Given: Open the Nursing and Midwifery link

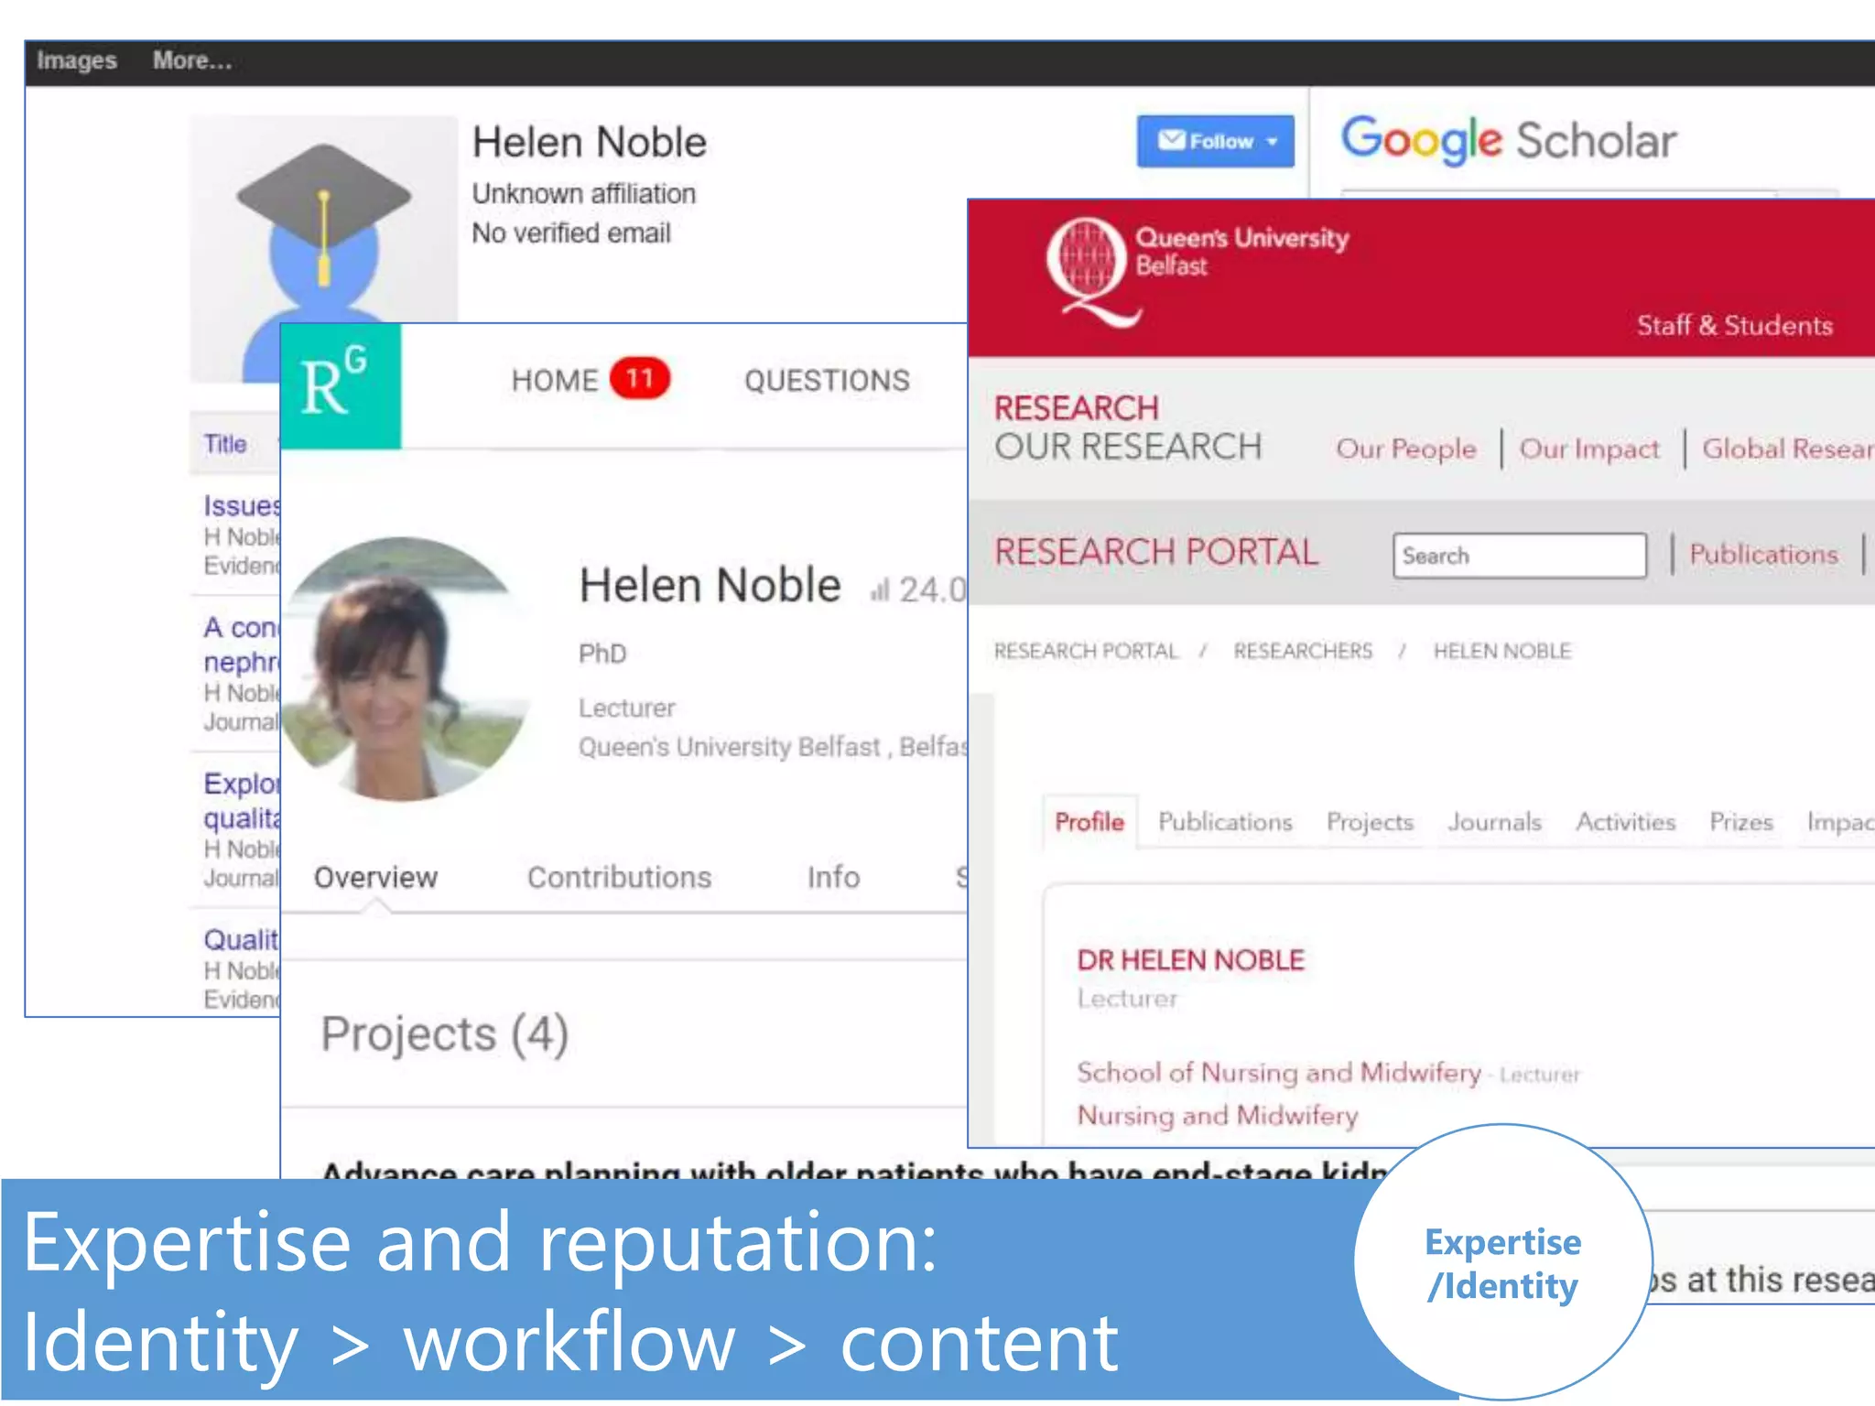Looking at the screenshot, I should [x=1218, y=1115].
